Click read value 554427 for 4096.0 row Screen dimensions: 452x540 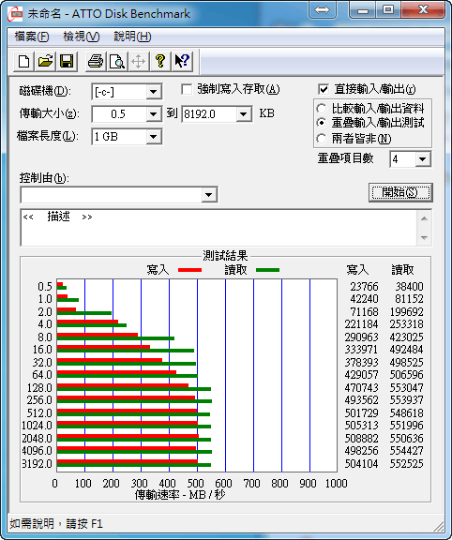(407, 450)
